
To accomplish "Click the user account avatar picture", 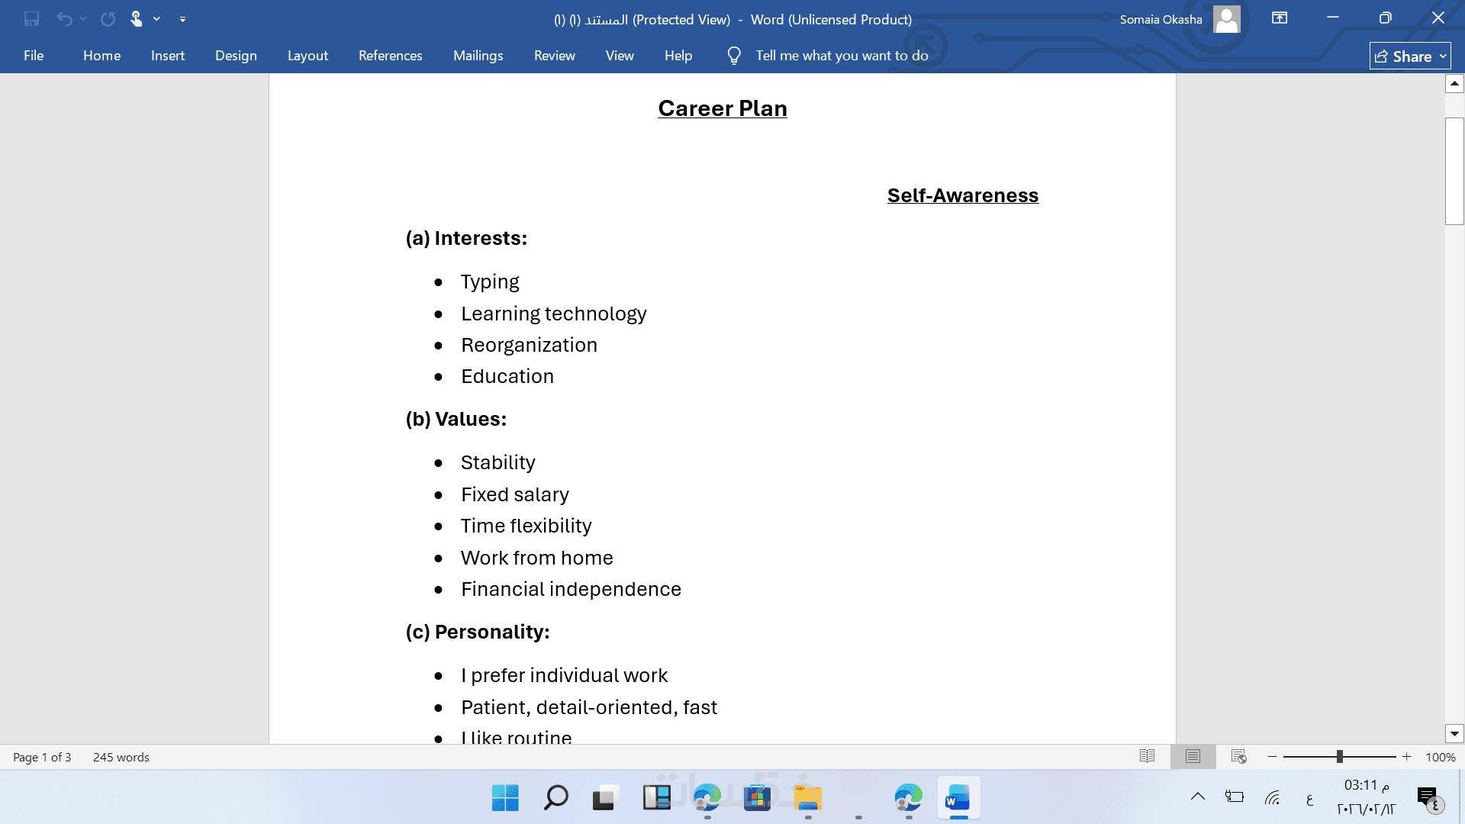I will [1226, 19].
